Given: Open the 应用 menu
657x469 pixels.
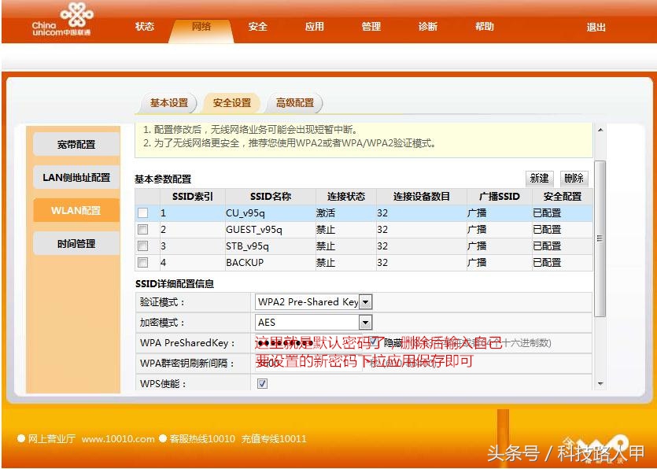Looking at the screenshot, I should pos(314,26).
